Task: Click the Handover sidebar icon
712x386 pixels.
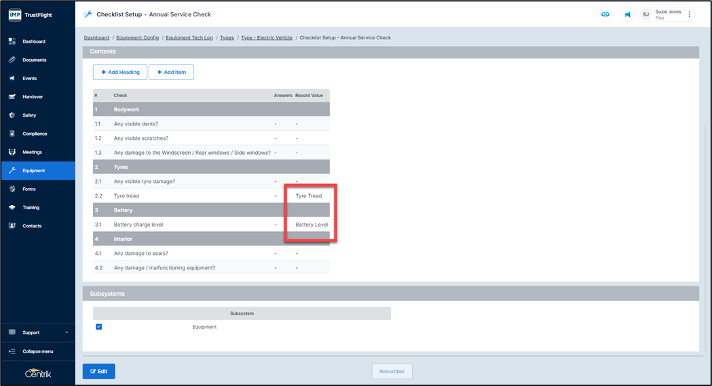Action: point(12,96)
